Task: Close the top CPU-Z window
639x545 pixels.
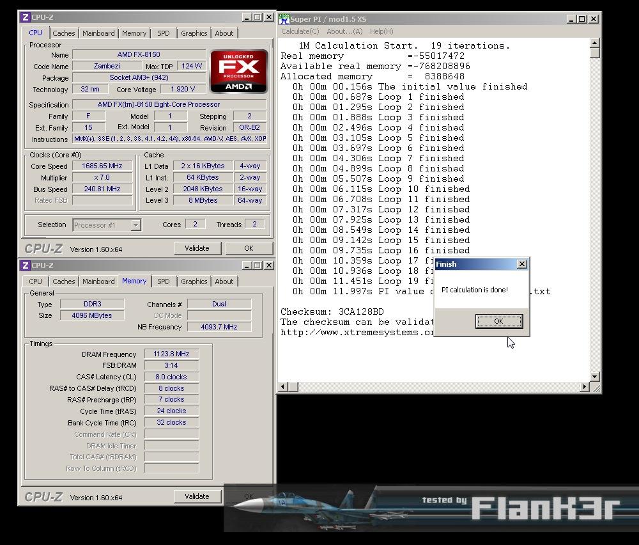Action: tap(269, 17)
